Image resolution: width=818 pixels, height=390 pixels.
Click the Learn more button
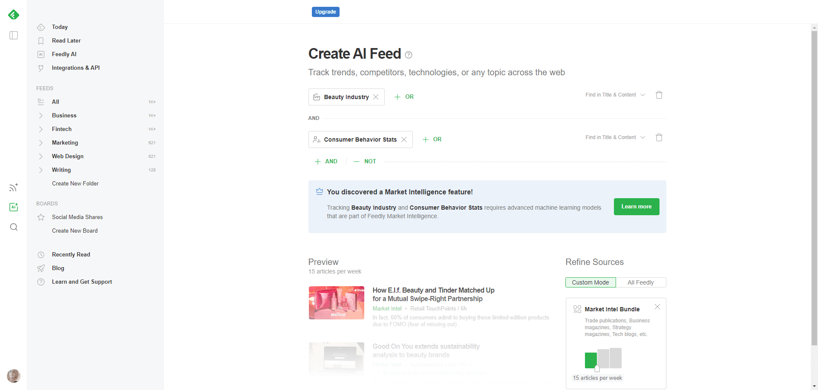[x=636, y=206]
